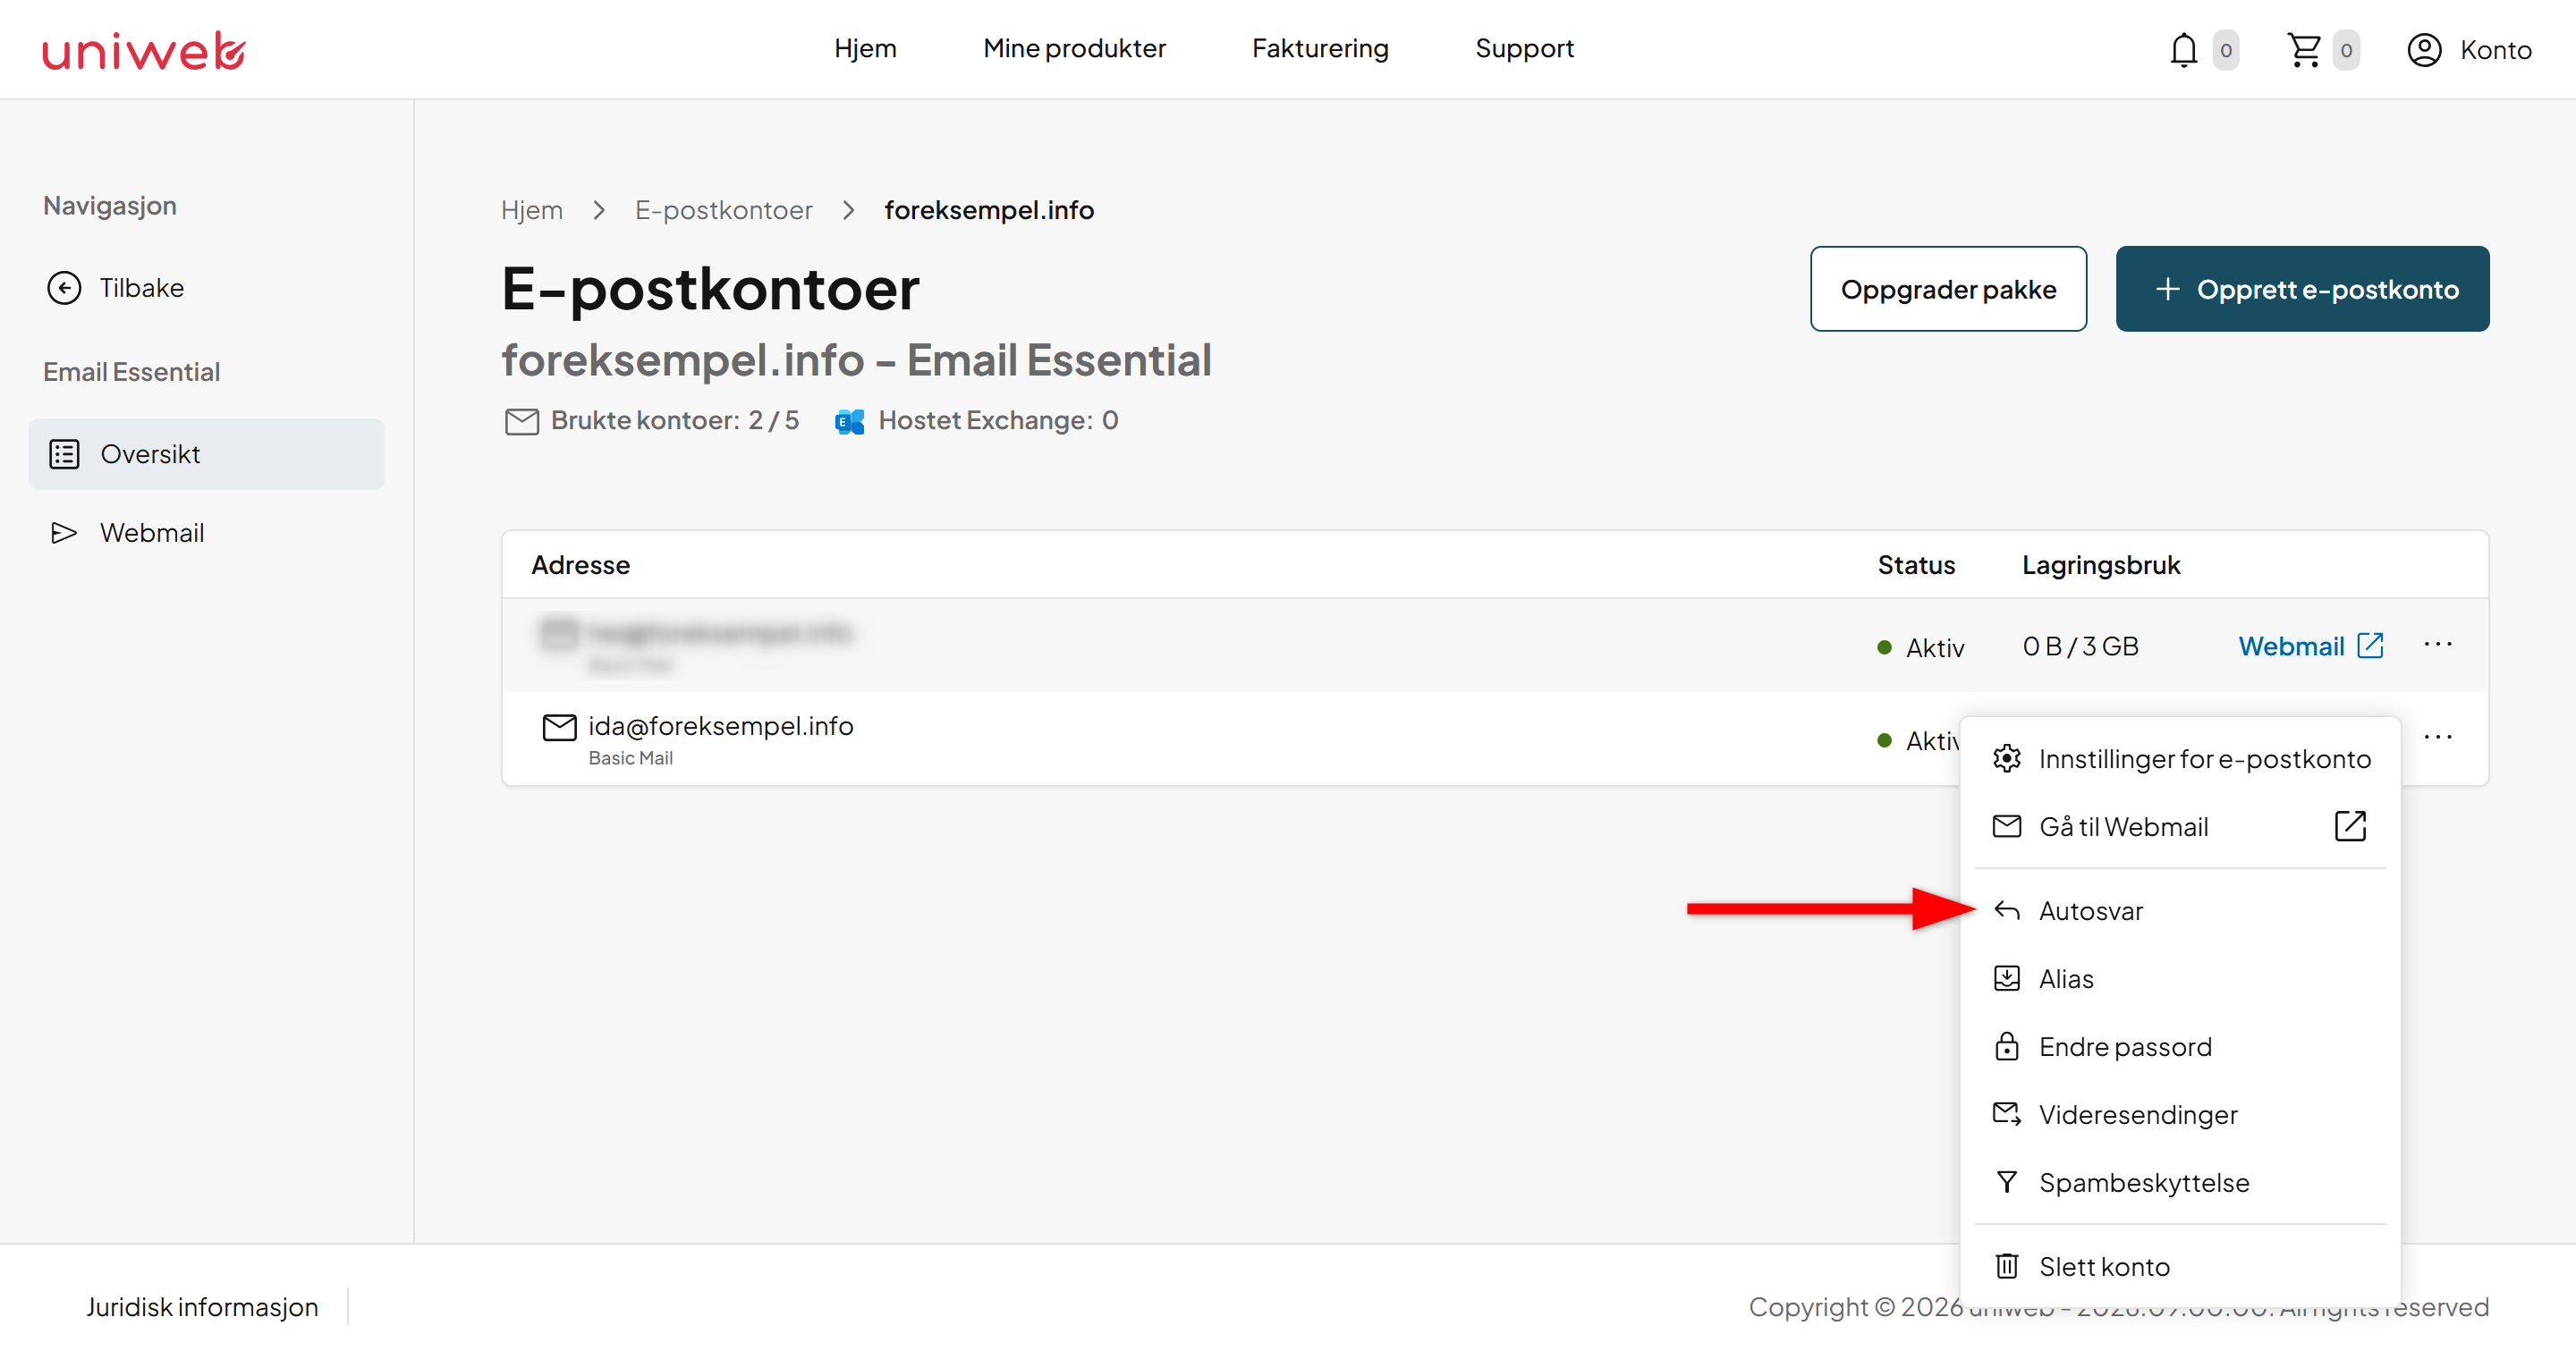Choose Endre passord in the menu
This screenshot has height=1368, width=2576.
[x=2180, y=1047]
